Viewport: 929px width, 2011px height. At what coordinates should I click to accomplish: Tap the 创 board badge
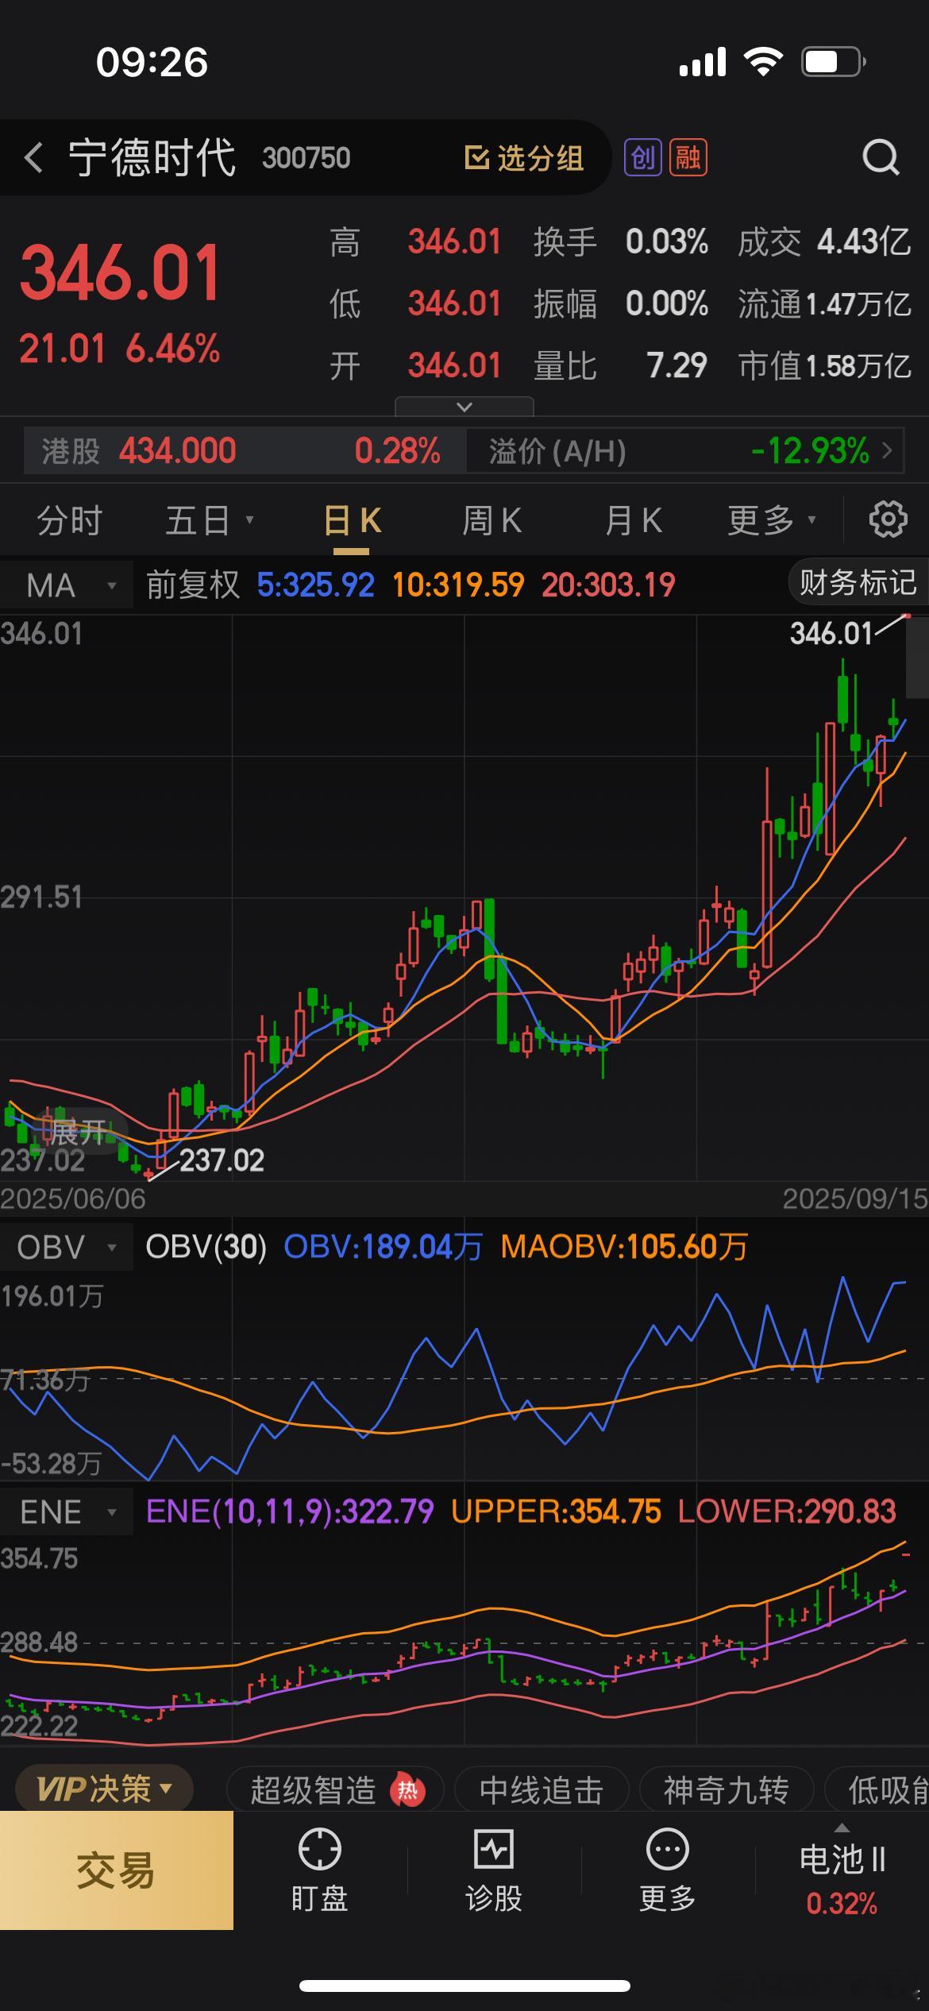pyautogui.click(x=642, y=157)
